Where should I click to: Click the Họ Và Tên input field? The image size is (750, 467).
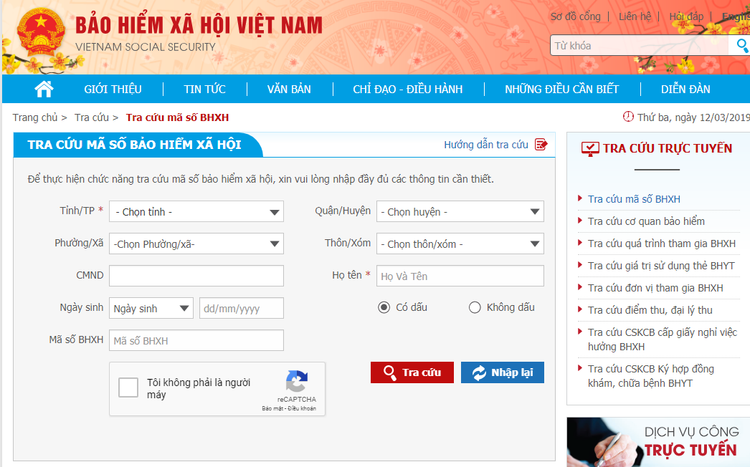pyautogui.click(x=460, y=276)
